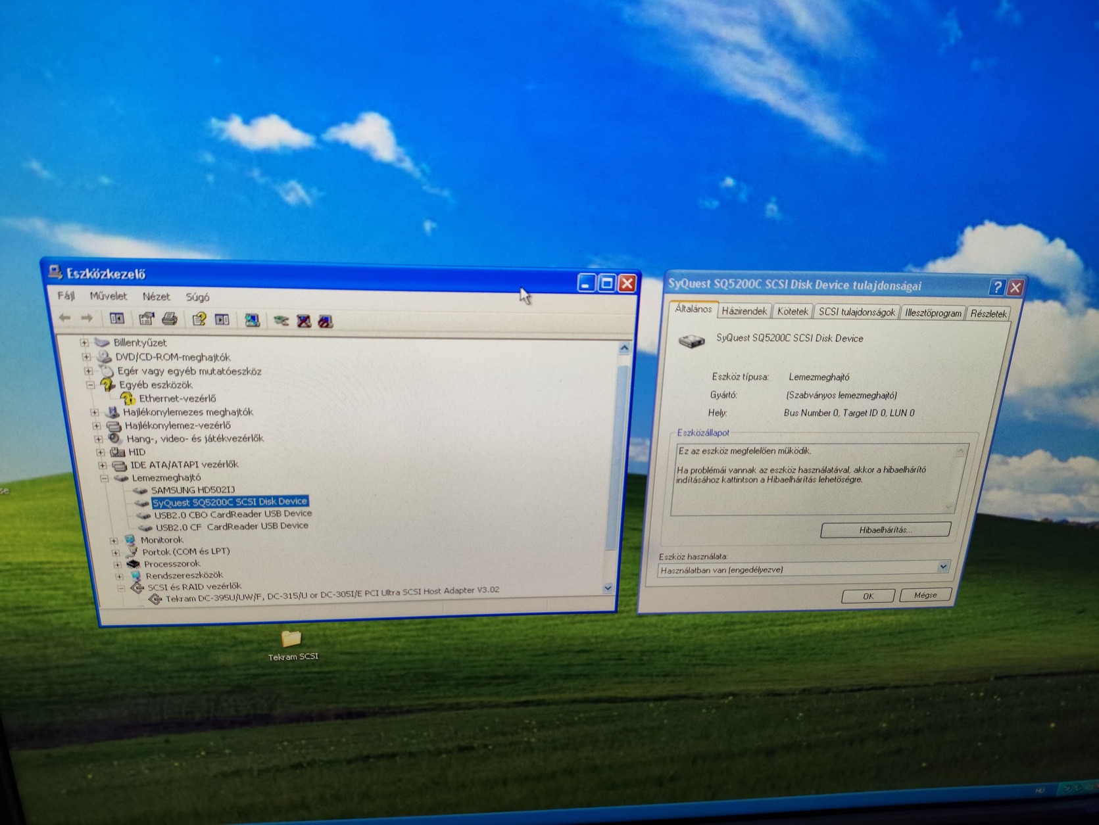This screenshot has width=1099, height=825.
Task: Expand the Billentyűzet node
Action: (84, 342)
